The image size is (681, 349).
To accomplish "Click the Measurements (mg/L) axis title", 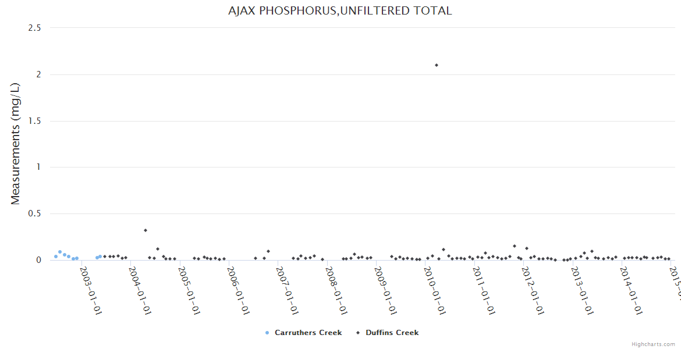I will pos(16,144).
